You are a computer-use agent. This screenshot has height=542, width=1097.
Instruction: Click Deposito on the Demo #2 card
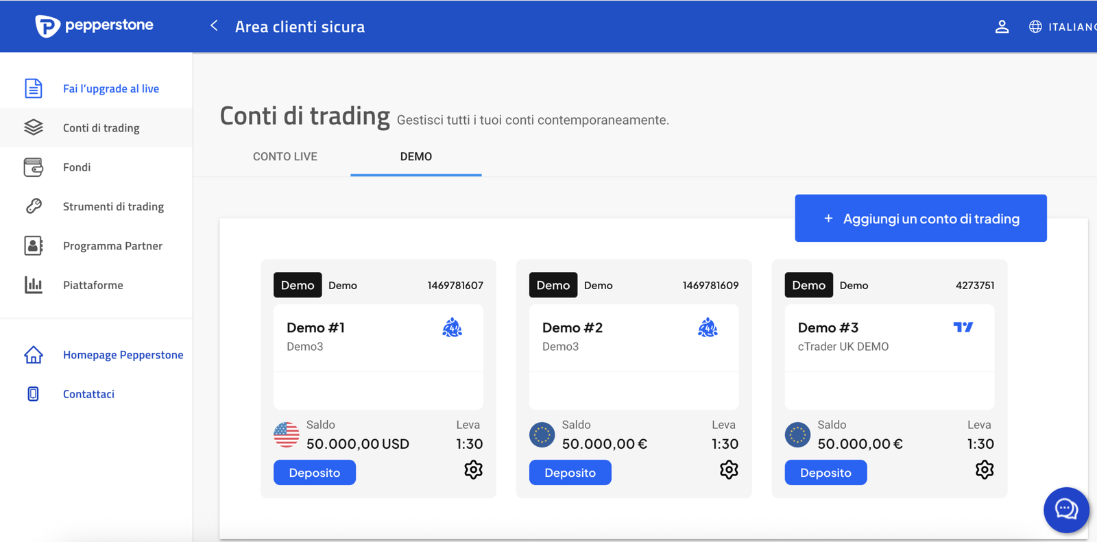click(570, 473)
